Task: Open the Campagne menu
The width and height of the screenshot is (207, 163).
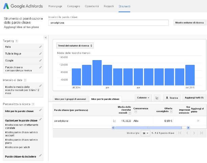Action: [x=74, y=6]
